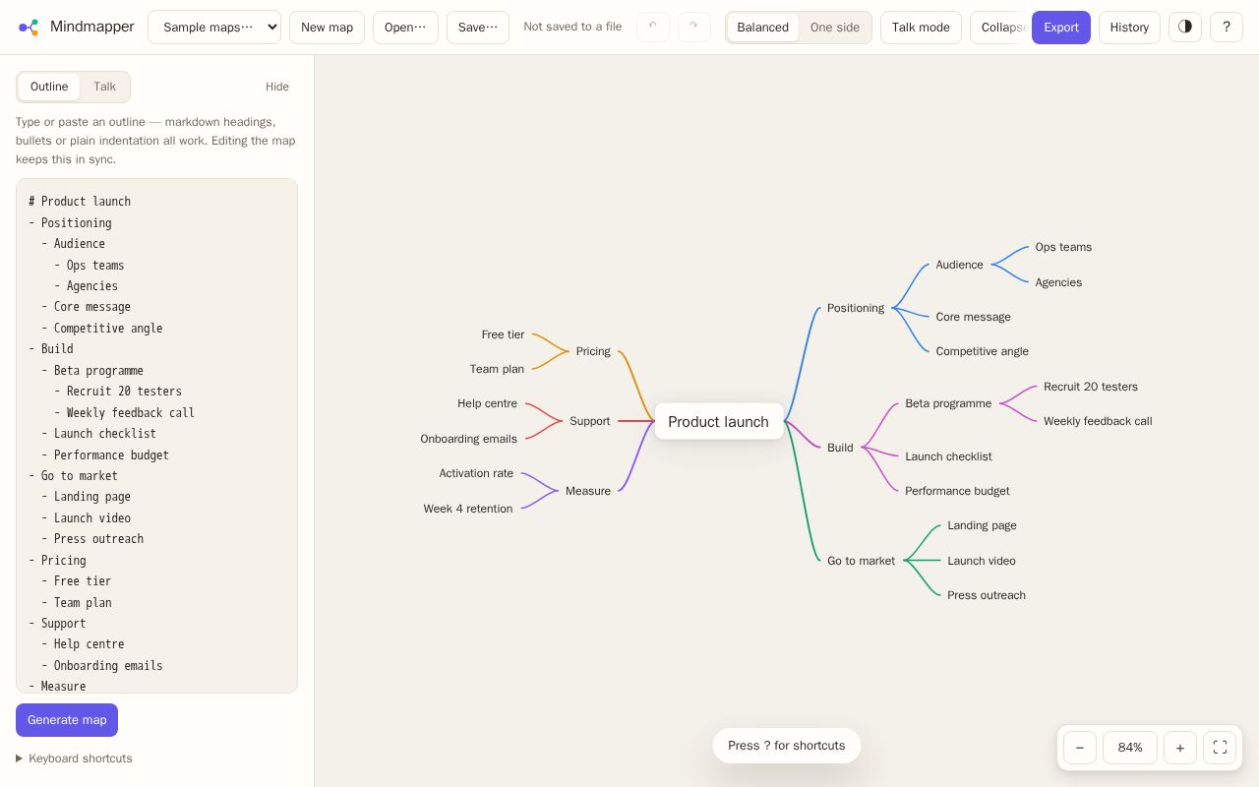Image resolution: width=1259 pixels, height=787 pixels.
Task: Click the Mindmapper logo icon
Action: point(29,28)
